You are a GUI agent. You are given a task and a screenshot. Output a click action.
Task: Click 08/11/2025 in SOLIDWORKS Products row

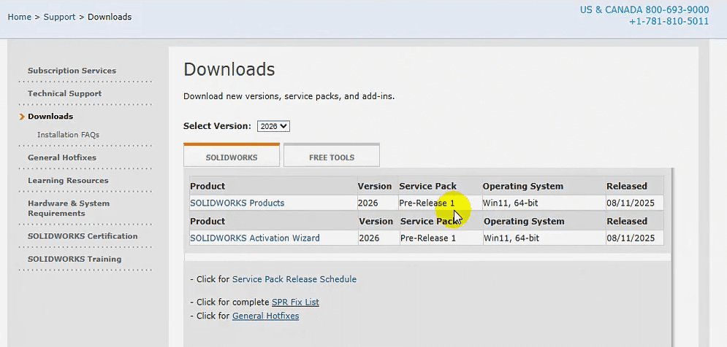click(631, 203)
